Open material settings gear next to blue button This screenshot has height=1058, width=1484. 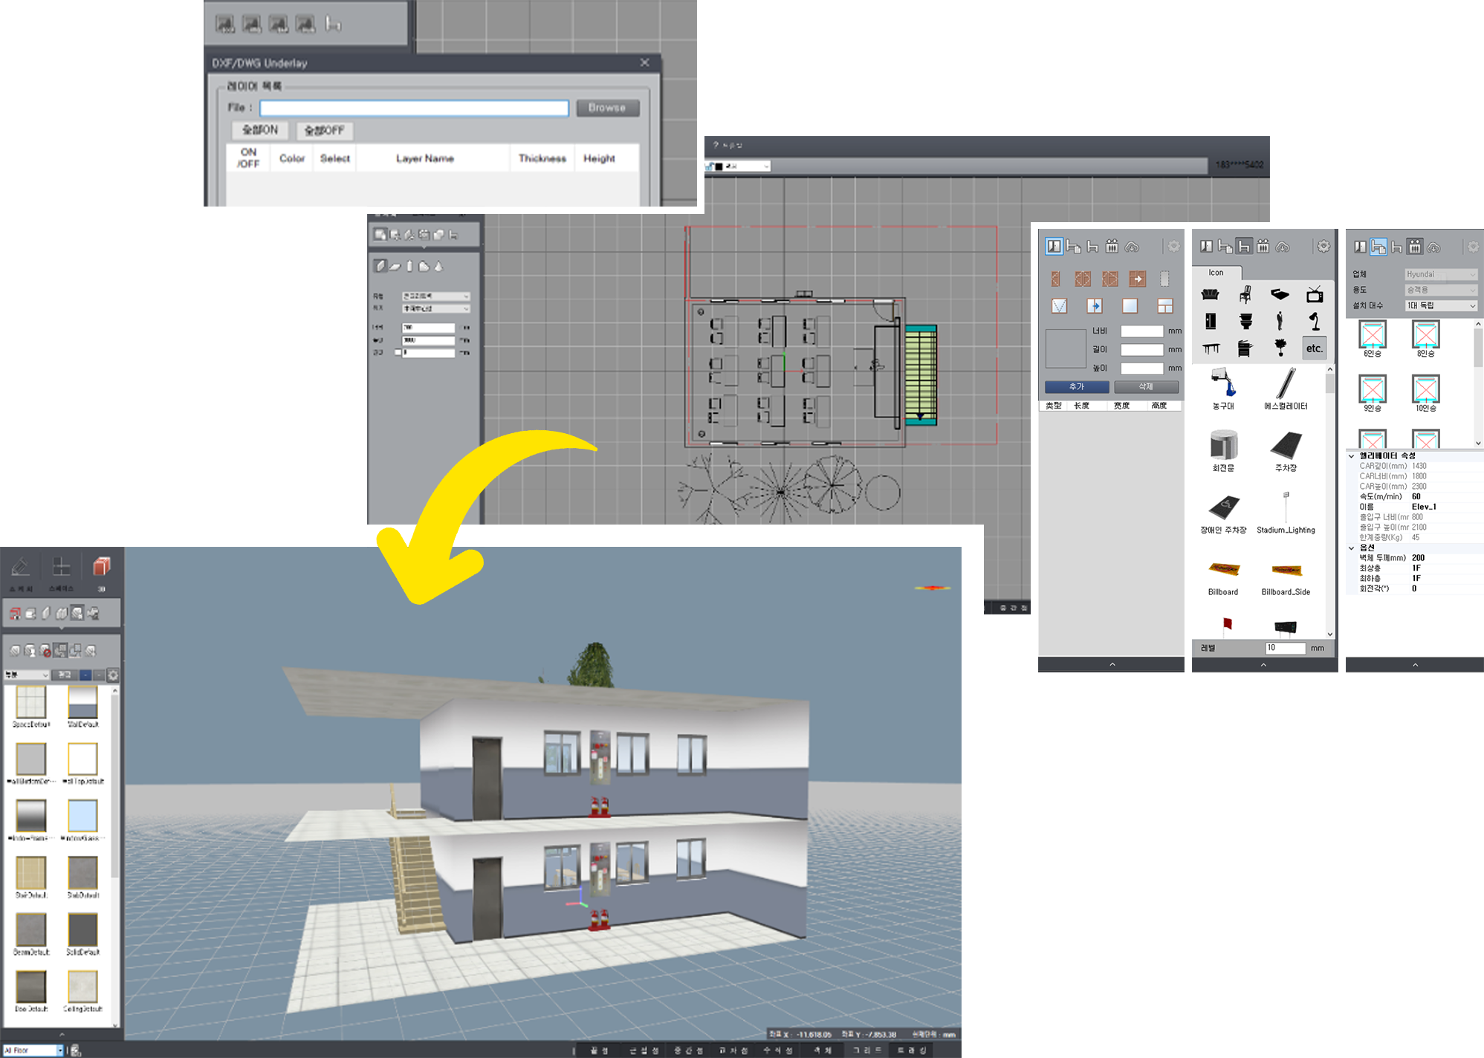(x=113, y=675)
